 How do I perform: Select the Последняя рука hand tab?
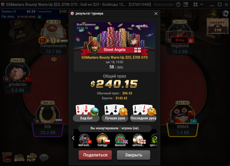(143, 118)
